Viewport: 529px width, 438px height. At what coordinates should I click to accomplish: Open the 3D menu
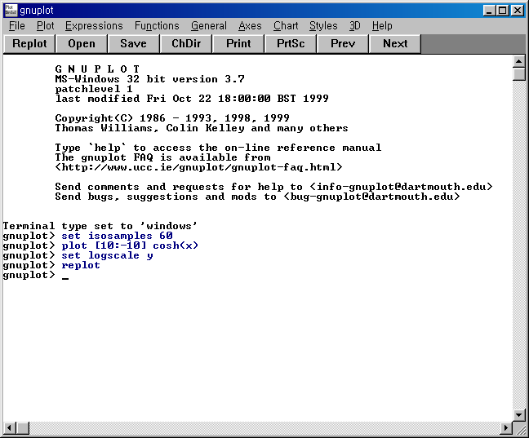[354, 26]
